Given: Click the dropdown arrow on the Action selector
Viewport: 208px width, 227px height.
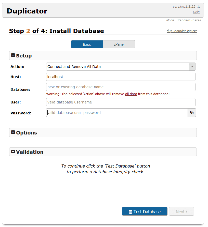Looking at the screenshot, I should click(192, 66).
